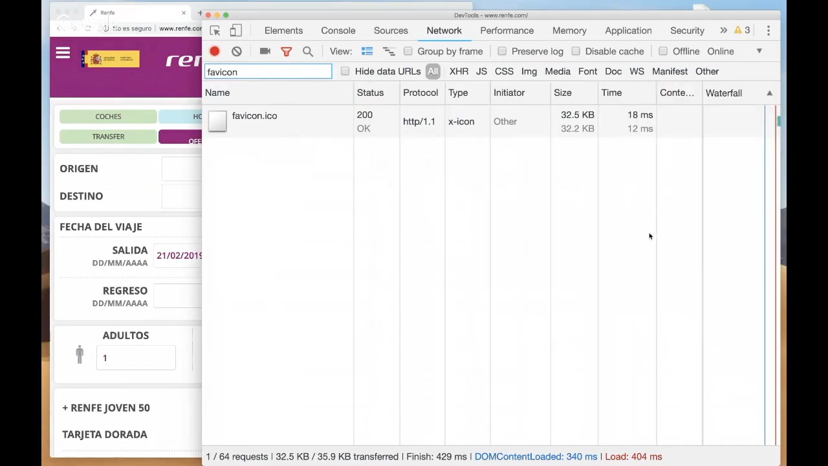
Task: Open network search magnifier icon
Action: (308, 51)
